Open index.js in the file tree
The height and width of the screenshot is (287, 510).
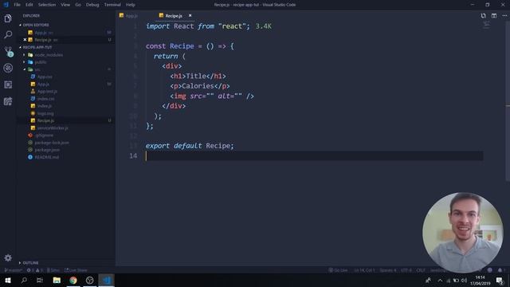point(45,106)
